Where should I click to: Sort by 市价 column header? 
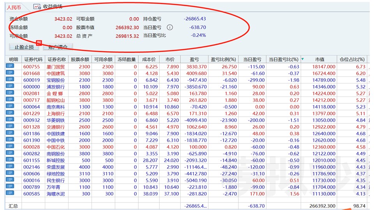[x=170, y=59]
